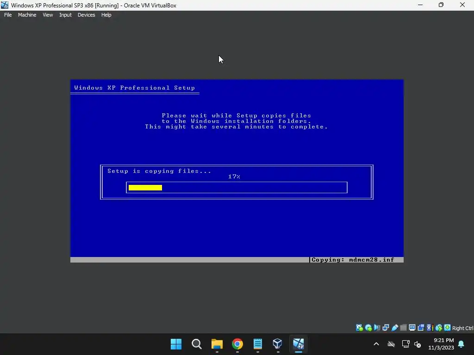Click the 'to the Windows installation folders.' line
This screenshot has width=474, height=355.
coord(237,121)
